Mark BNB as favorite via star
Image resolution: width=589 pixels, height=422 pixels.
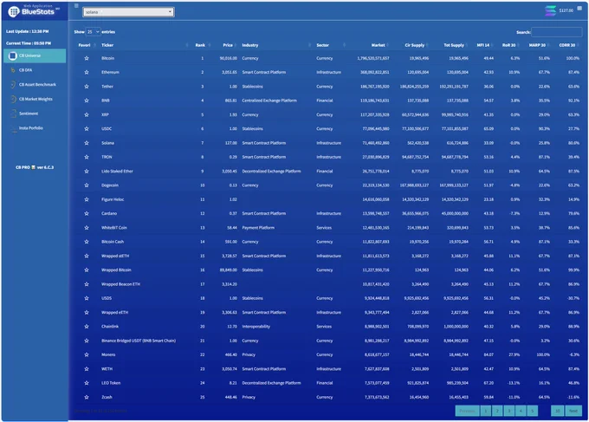coord(87,101)
